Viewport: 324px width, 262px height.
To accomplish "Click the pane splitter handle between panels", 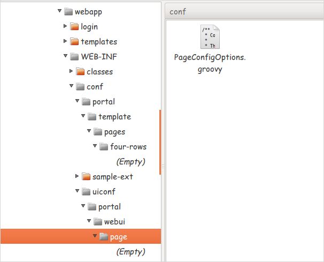I will 163,166.
